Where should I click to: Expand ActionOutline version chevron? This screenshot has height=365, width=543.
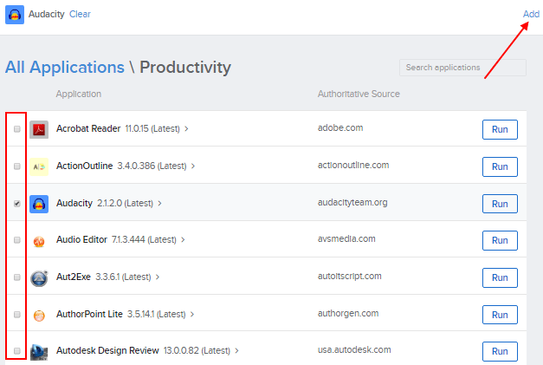pyautogui.click(x=193, y=166)
